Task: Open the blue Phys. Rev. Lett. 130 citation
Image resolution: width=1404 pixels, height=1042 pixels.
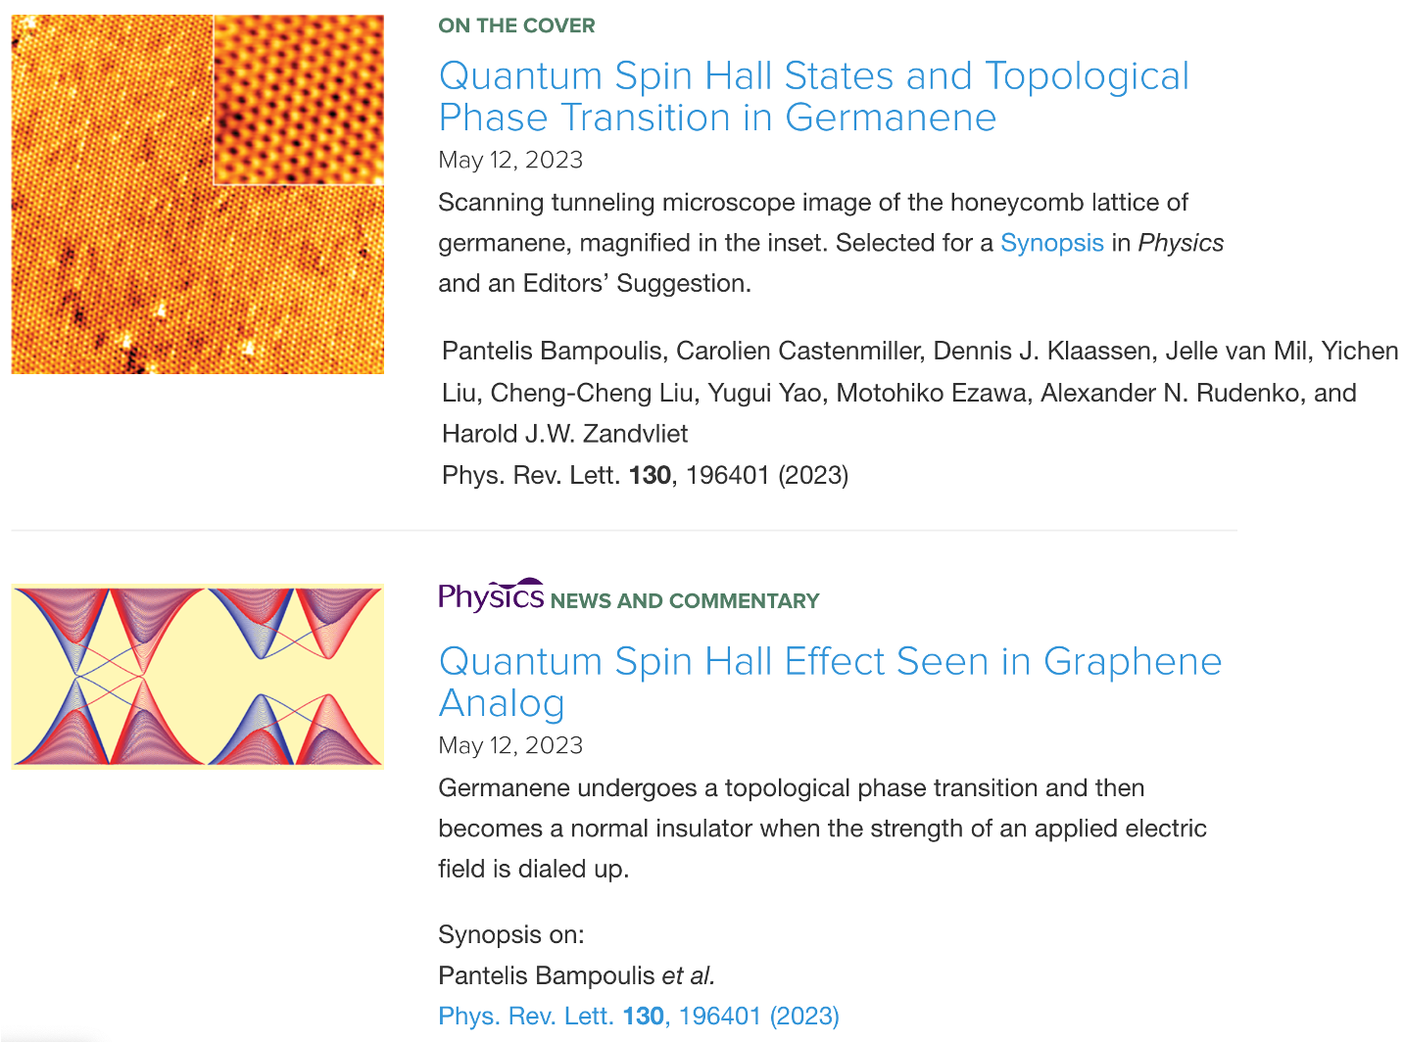Action: (x=638, y=1016)
